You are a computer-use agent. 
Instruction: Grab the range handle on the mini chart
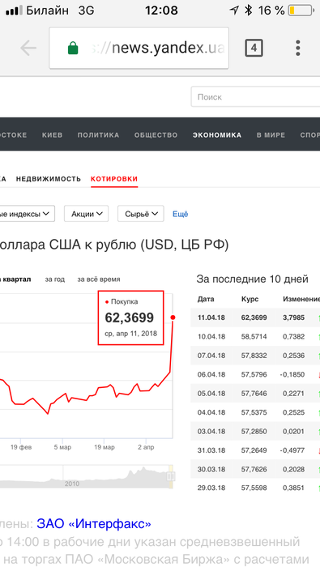171,476
